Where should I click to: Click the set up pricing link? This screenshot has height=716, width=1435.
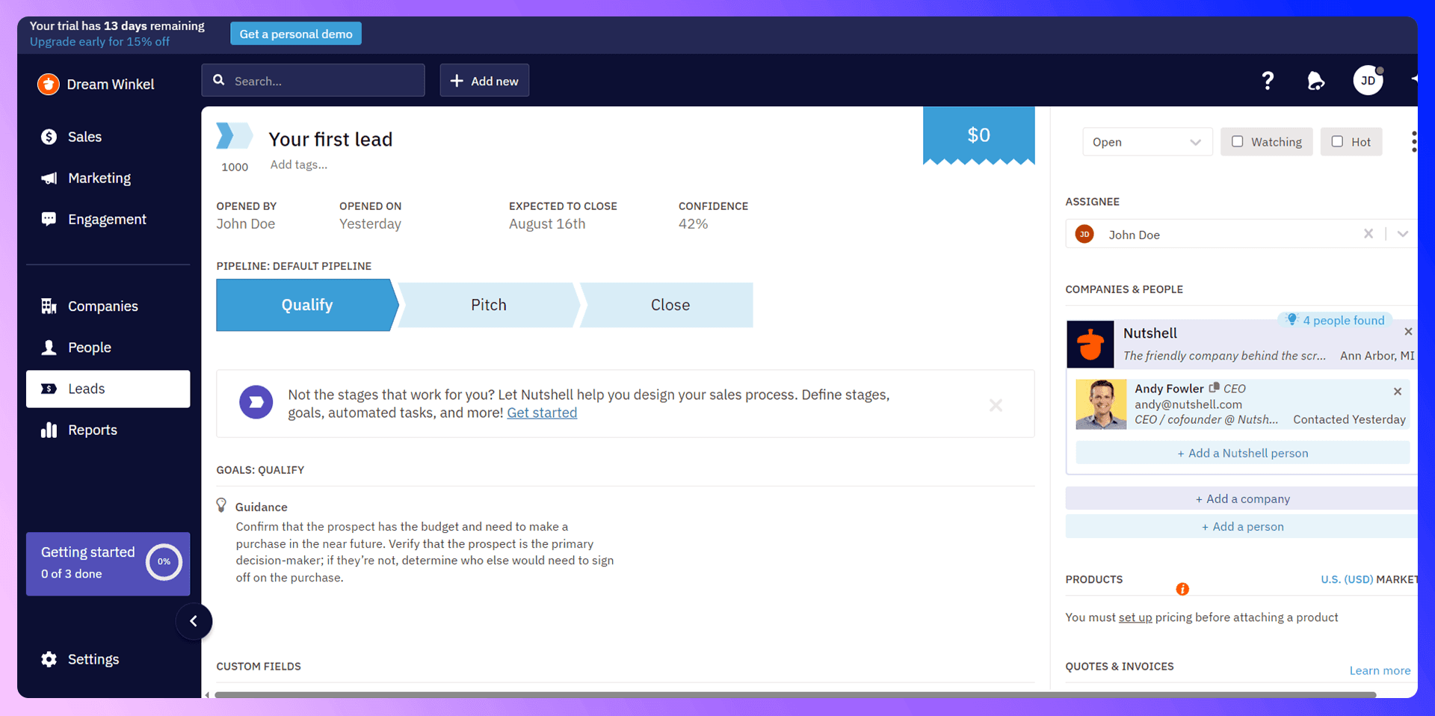pyautogui.click(x=1135, y=617)
